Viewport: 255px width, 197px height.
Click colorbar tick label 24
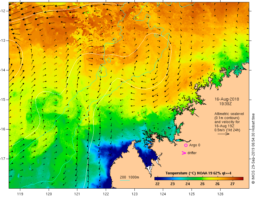click(x=187, y=184)
